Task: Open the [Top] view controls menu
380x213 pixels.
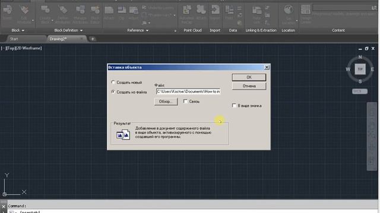Action: coord(11,48)
